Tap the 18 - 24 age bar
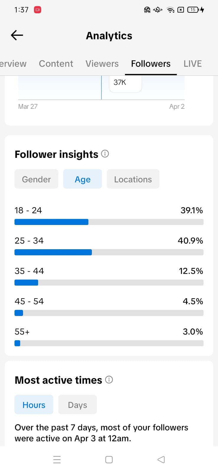 (x=109, y=222)
